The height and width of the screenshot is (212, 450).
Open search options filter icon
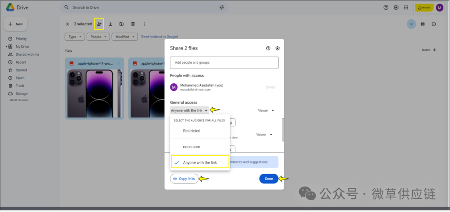click(x=222, y=7)
